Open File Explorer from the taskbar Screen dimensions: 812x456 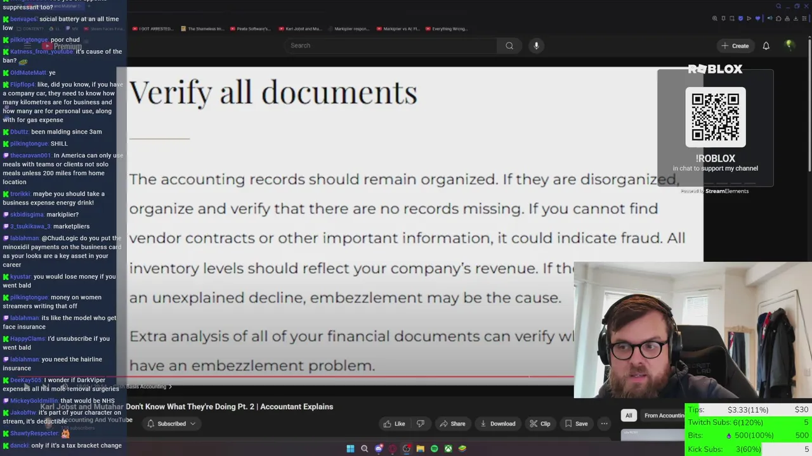420,448
